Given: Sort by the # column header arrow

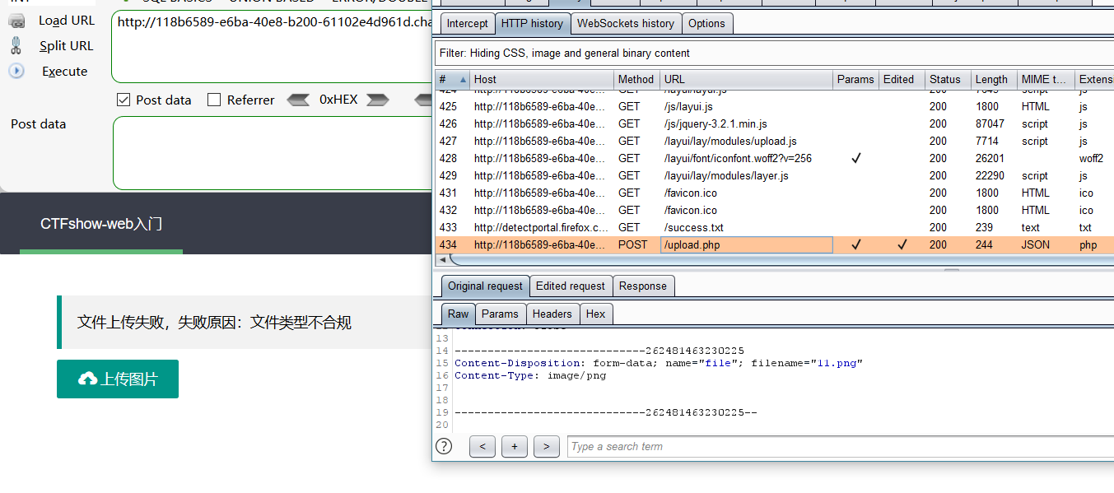Looking at the screenshot, I should 462,80.
